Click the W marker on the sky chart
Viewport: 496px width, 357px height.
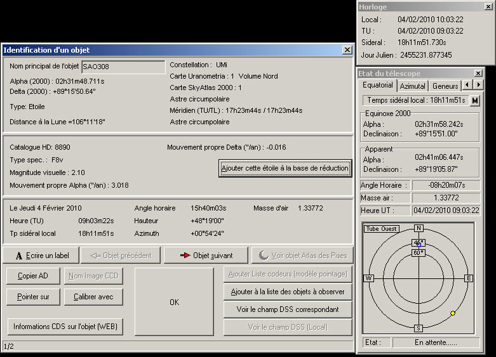(368, 278)
